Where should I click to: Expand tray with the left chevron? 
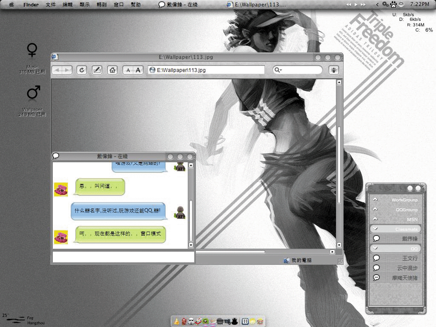click(x=377, y=5)
